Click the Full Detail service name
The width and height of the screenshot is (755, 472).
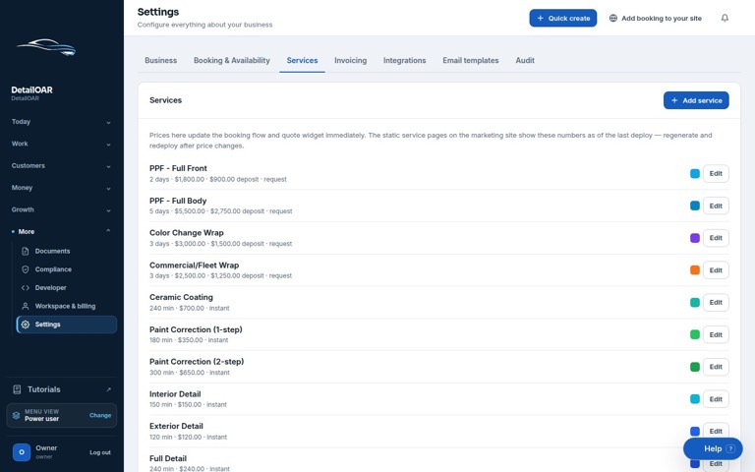[168, 458]
